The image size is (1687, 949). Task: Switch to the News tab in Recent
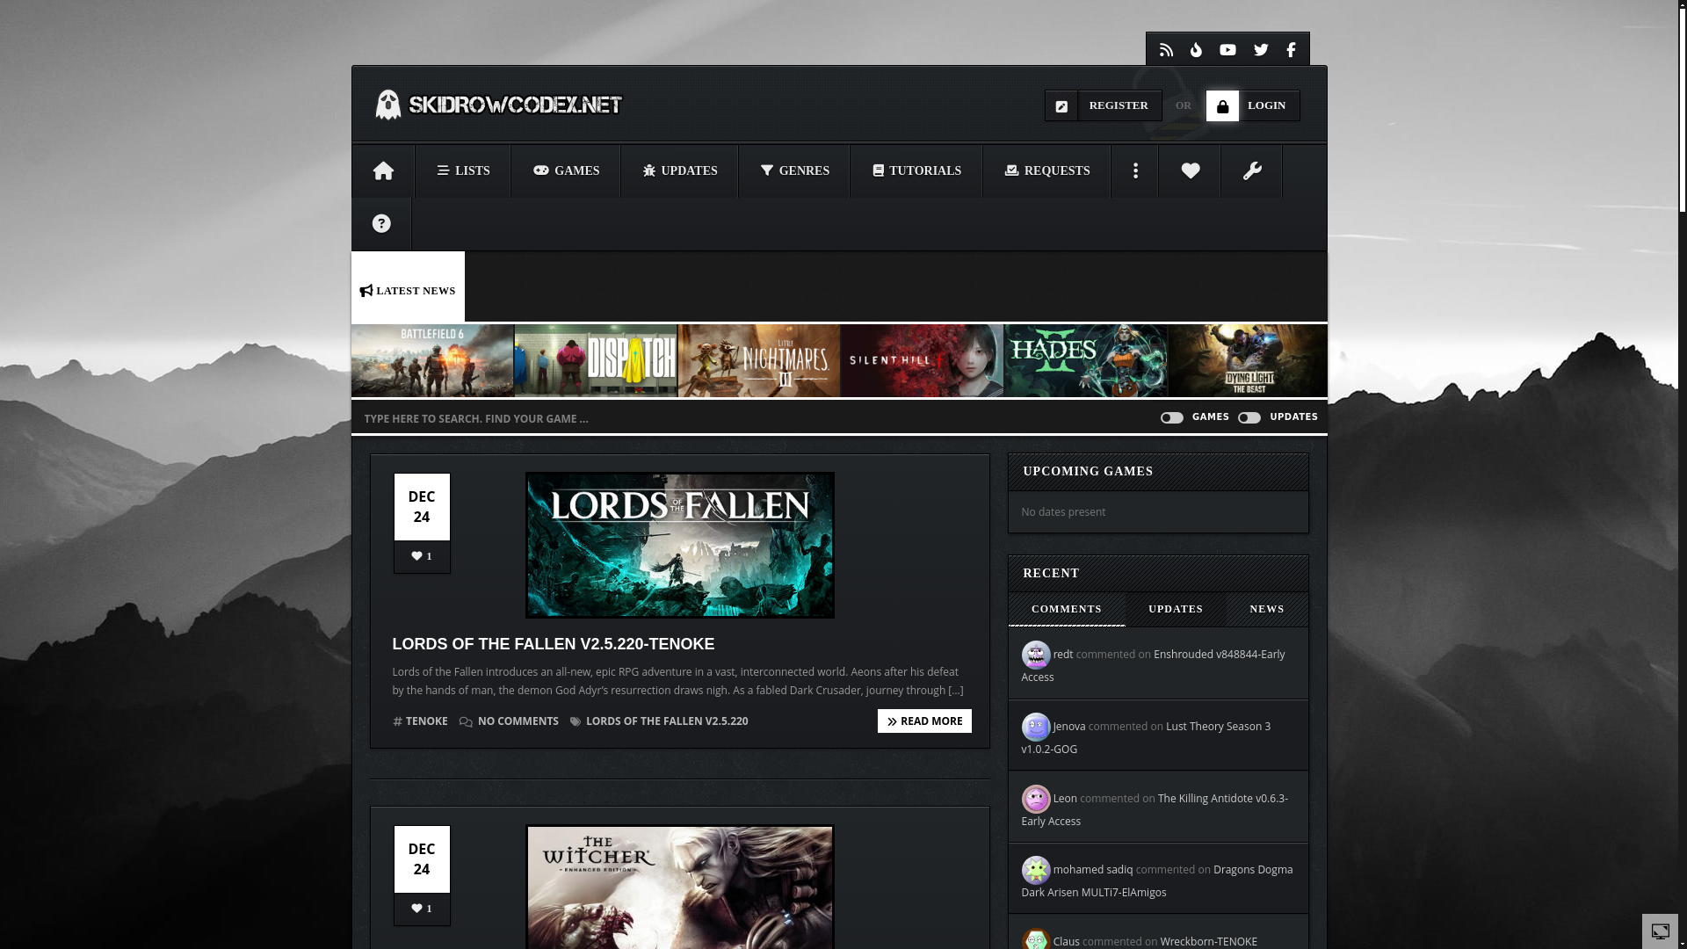click(1267, 609)
